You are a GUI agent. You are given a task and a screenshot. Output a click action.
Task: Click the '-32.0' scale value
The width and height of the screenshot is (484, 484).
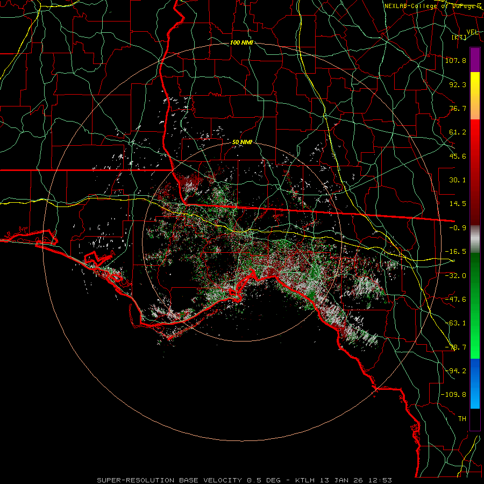click(455, 276)
